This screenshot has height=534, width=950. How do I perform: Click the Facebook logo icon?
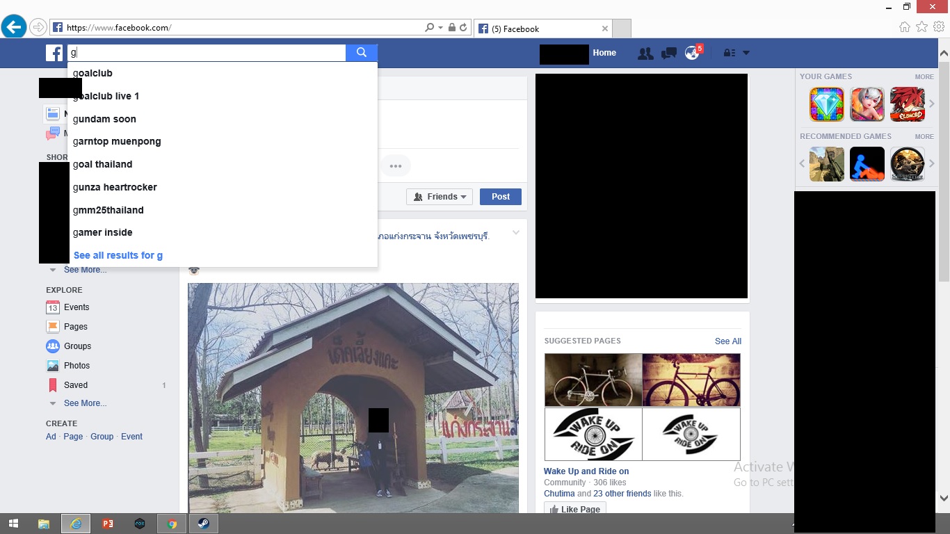coord(54,53)
